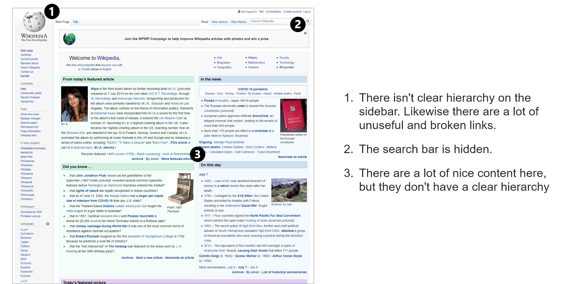Open the Pratt's 1867 Pterotype image
This screenshot has width=566, height=284.
tap(181, 189)
